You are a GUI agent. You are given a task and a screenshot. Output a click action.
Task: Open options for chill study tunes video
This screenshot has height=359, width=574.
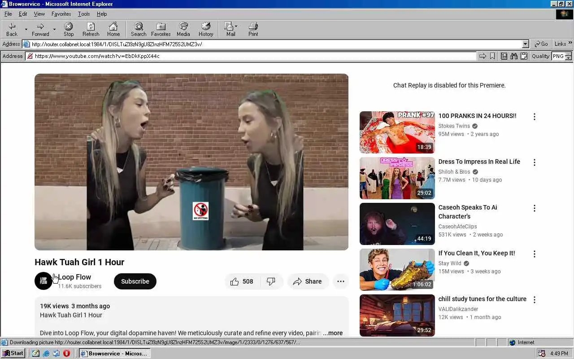click(534, 300)
